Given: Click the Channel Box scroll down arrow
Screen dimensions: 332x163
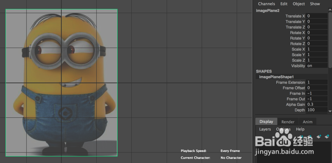Looking at the screenshot, I should [330, 111].
